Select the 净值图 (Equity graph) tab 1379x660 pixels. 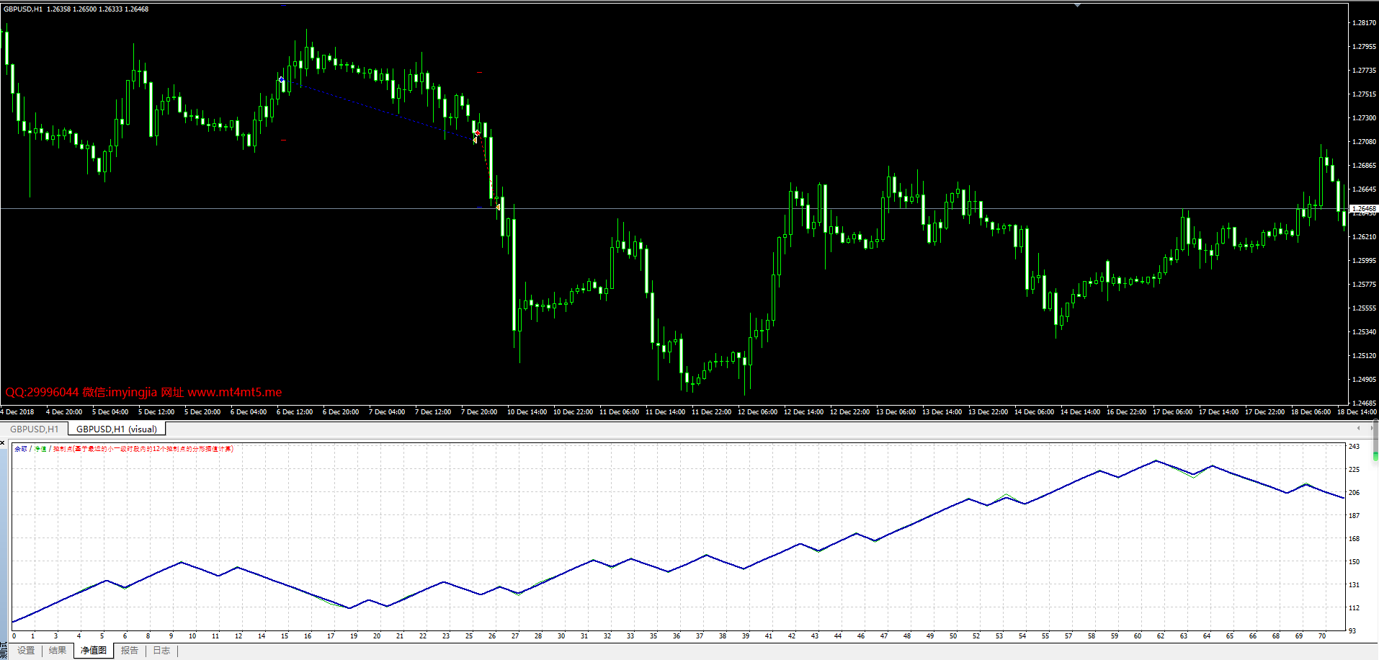tap(94, 651)
